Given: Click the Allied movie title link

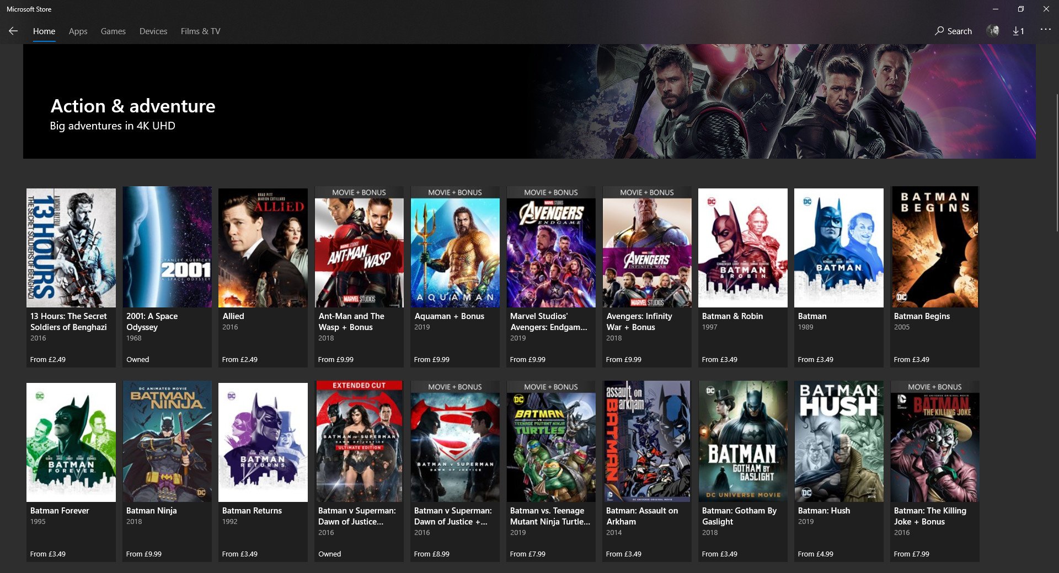Looking at the screenshot, I should point(233,316).
